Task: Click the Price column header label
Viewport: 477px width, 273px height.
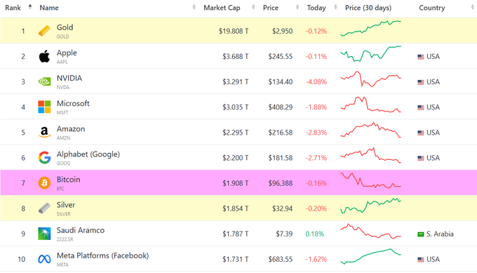Action: pyautogui.click(x=271, y=8)
